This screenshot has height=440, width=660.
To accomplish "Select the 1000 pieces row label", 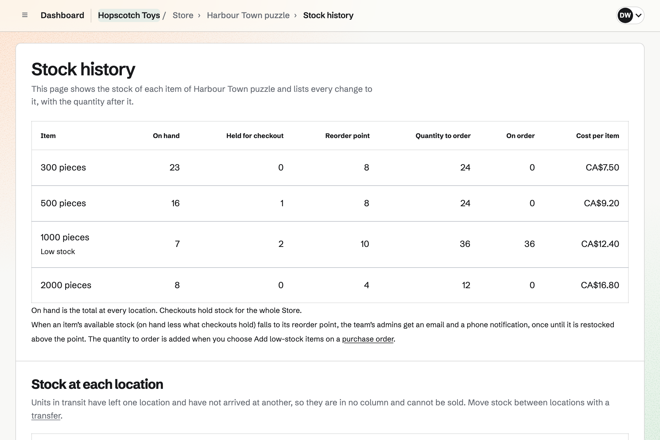I will point(65,237).
